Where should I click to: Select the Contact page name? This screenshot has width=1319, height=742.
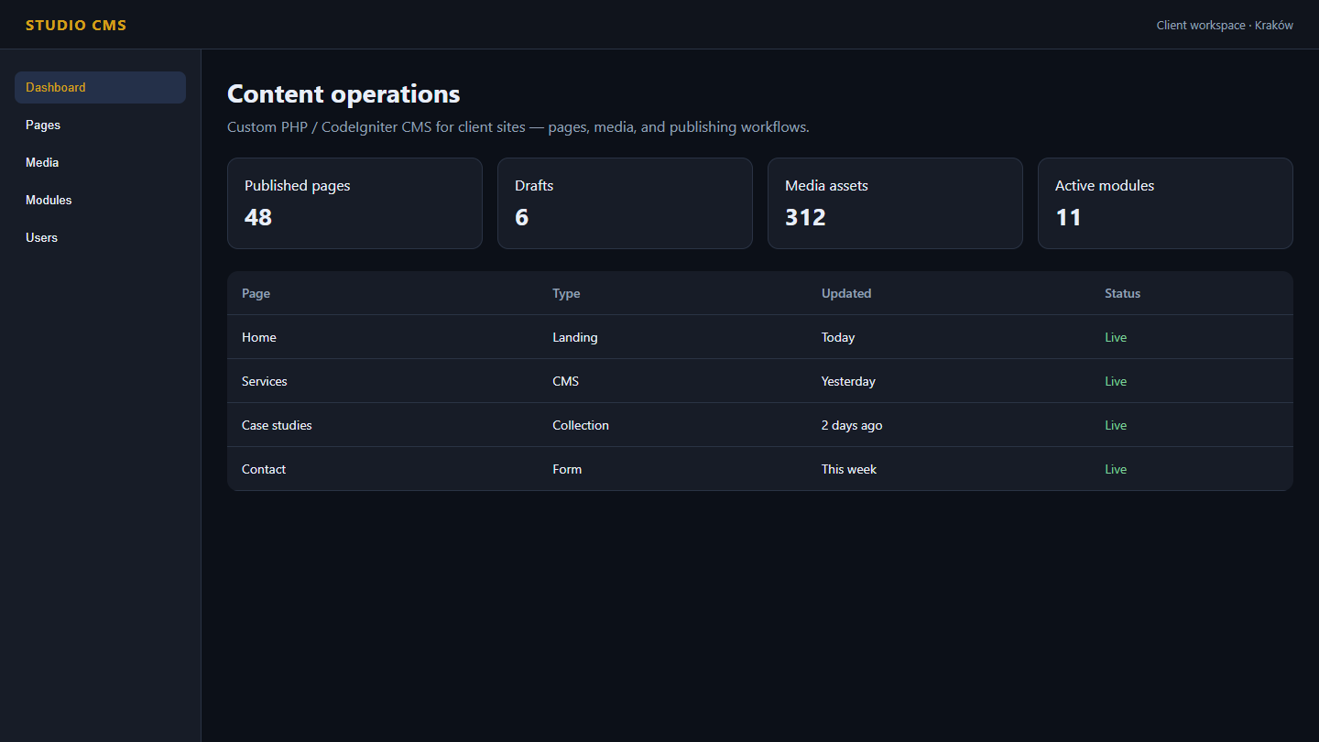click(264, 470)
